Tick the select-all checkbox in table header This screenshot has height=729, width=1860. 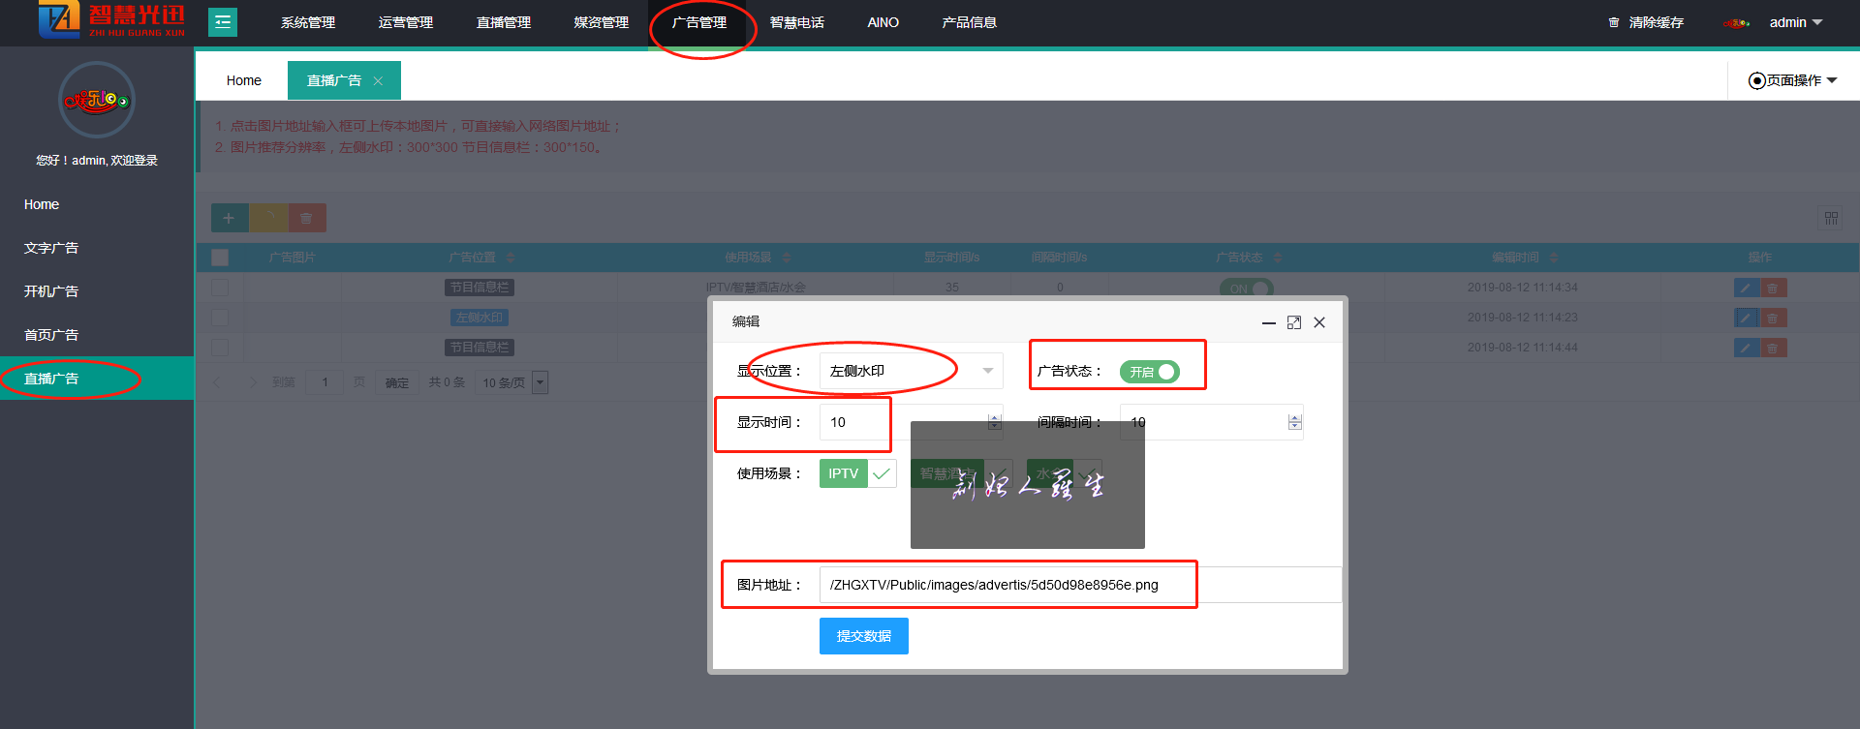point(220,258)
